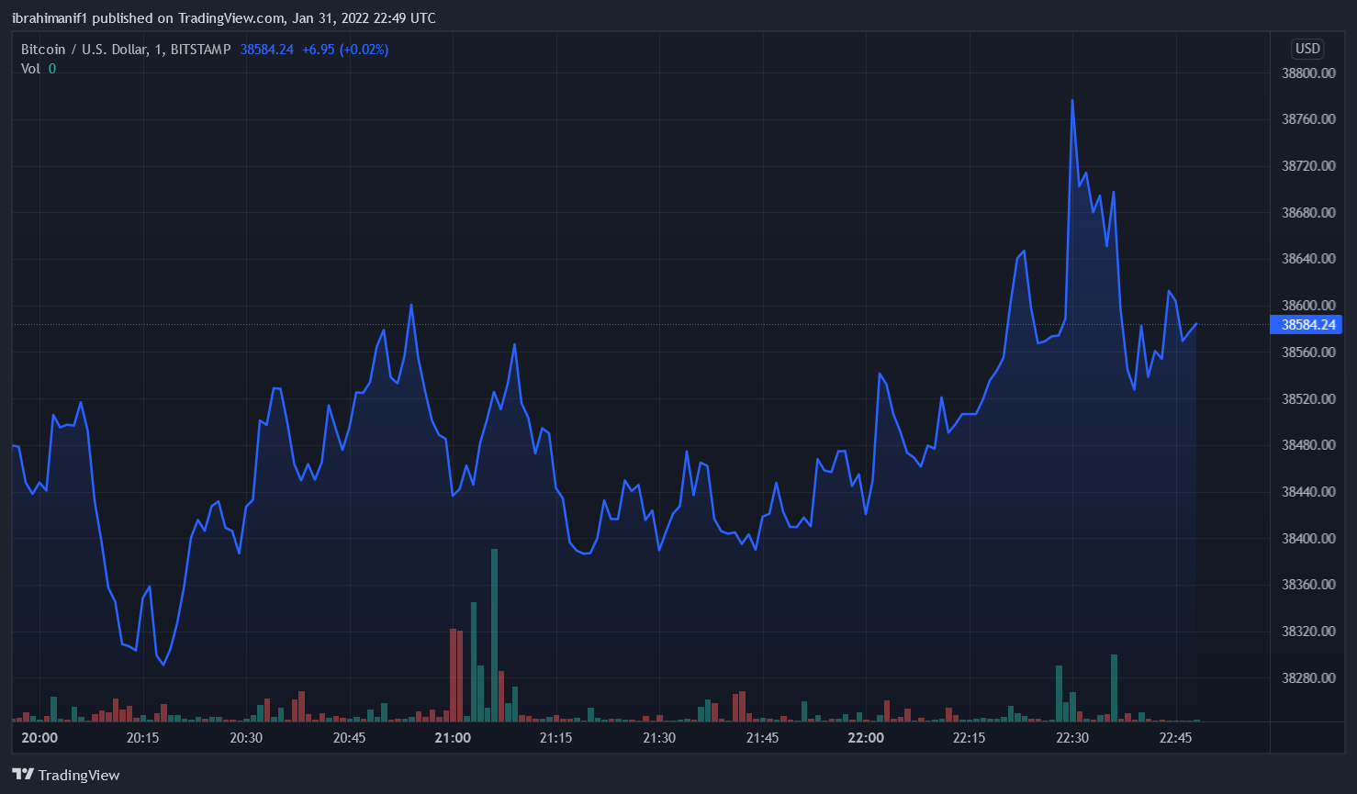1357x794 pixels.
Task: Click the blue price line at its 38780 peak
Action: click(x=1072, y=101)
